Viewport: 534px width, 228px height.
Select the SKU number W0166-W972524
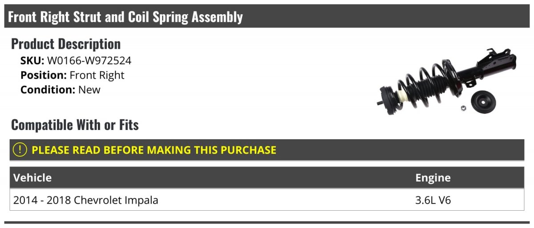coord(89,61)
